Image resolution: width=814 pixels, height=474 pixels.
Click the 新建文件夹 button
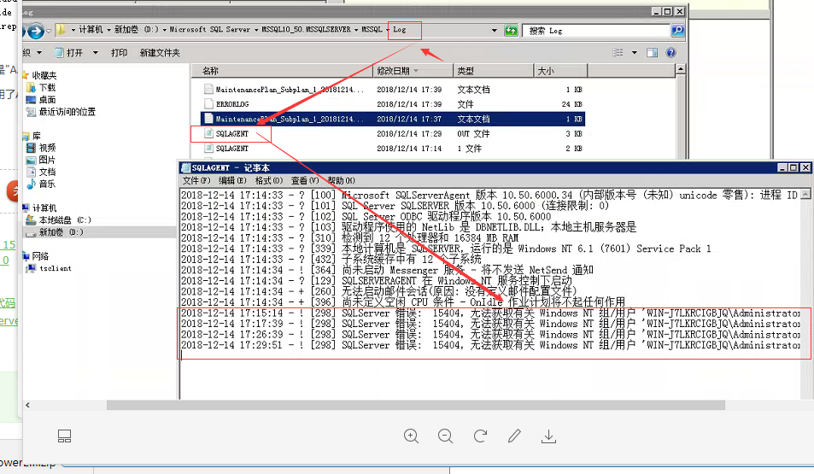(160, 53)
